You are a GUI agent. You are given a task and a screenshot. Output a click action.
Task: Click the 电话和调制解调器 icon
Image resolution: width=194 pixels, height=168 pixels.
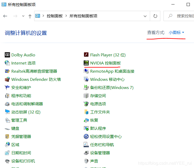click(x=7, y=104)
